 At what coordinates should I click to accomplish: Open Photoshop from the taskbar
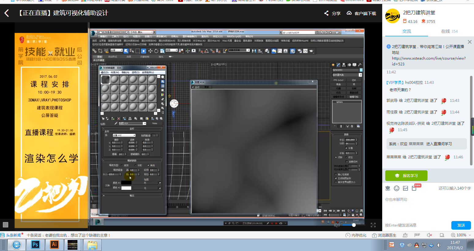click(x=35, y=245)
